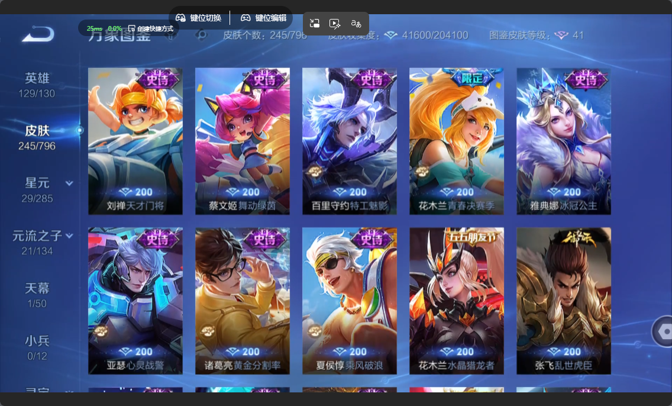Click the gold emblem on 夏侯惇 card

(315, 331)
